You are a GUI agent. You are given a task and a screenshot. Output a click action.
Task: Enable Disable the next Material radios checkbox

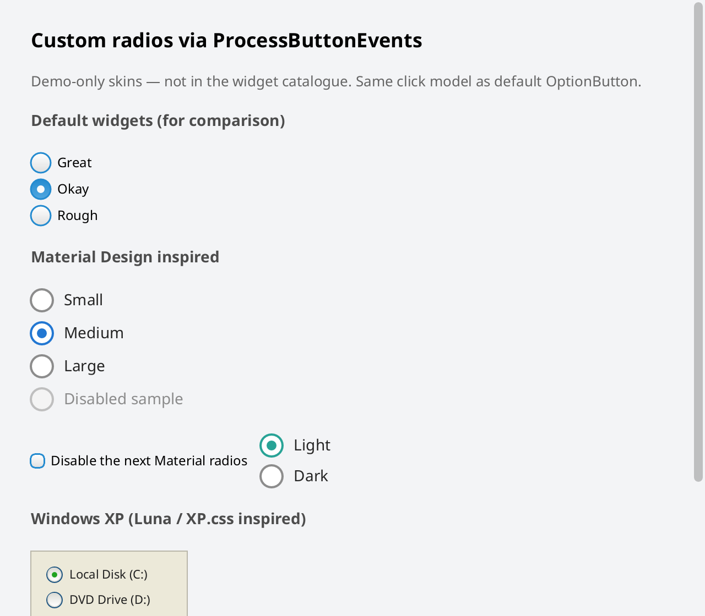click(37, 461)
